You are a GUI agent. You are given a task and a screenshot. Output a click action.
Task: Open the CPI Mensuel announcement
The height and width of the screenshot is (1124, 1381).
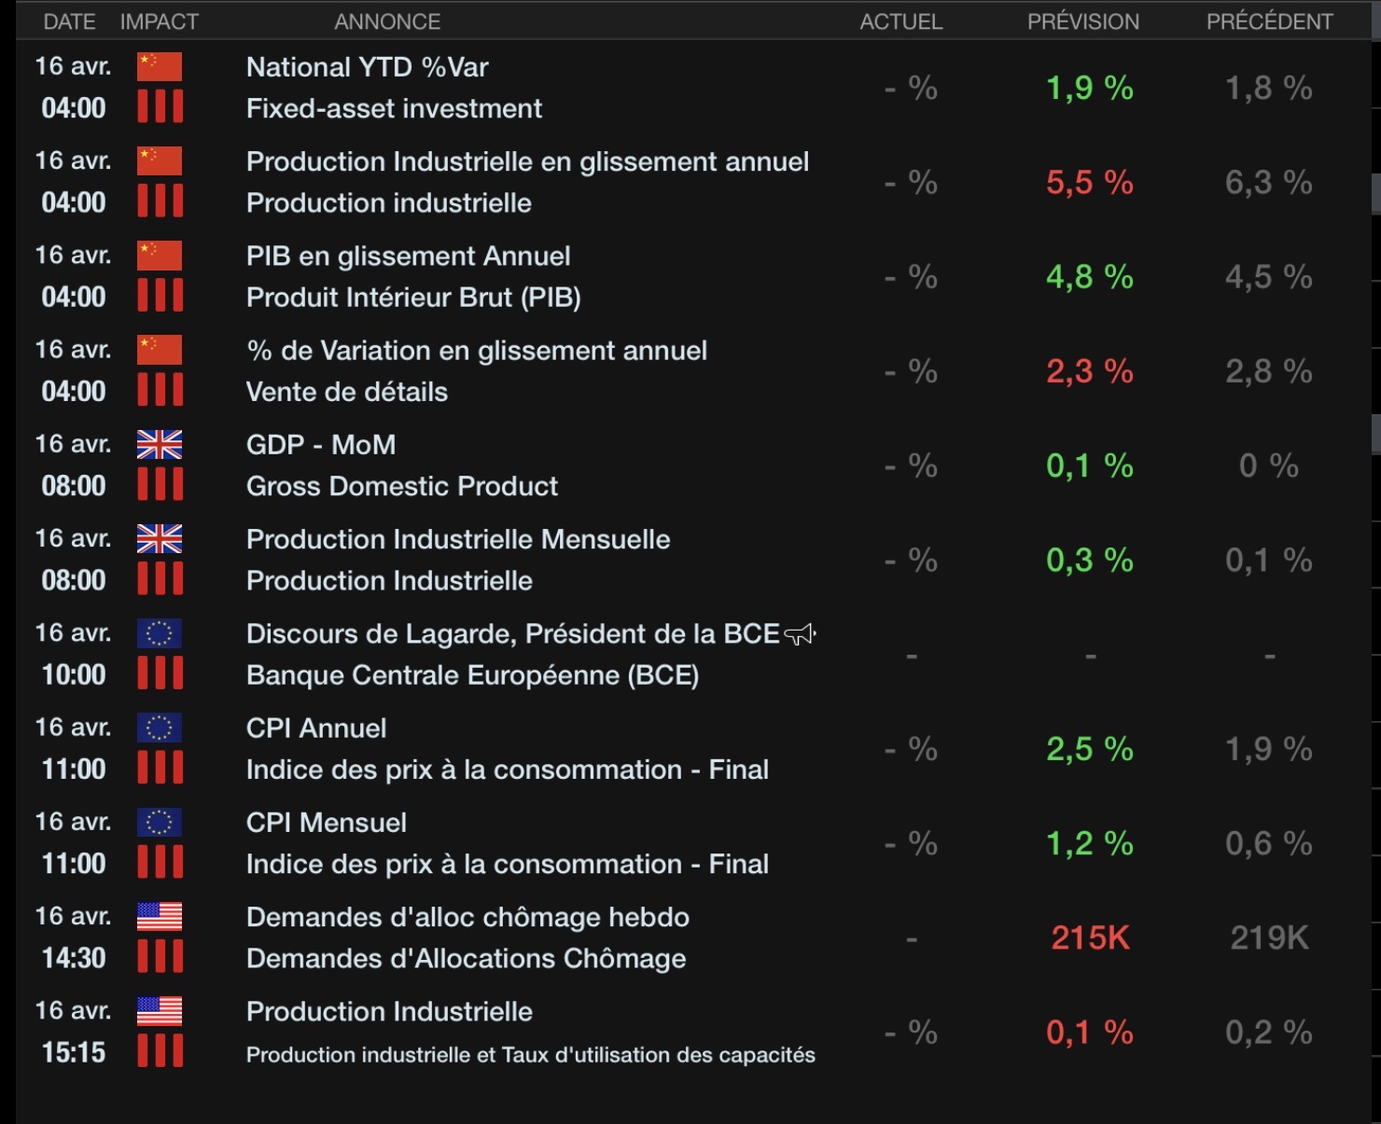pyautogui.click(x=327, y=823)
